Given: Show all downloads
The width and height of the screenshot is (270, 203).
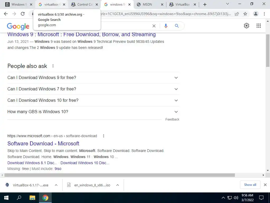Looking at the screenshot, I should [x=250, y=185].
